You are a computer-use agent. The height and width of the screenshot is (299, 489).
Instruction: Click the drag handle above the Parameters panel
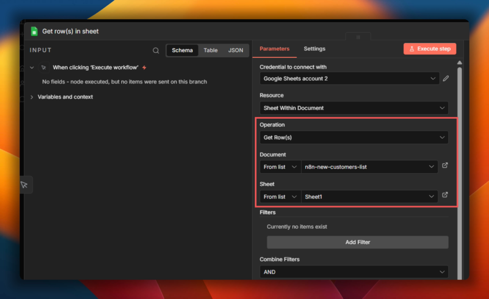pos(358,37)
